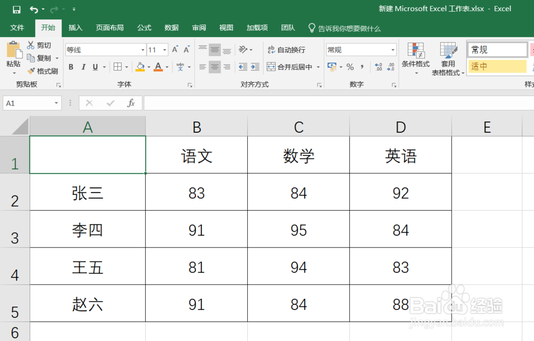534x341 pixels.
Task: Click the 复制 copy button
Action: (39, 58)
